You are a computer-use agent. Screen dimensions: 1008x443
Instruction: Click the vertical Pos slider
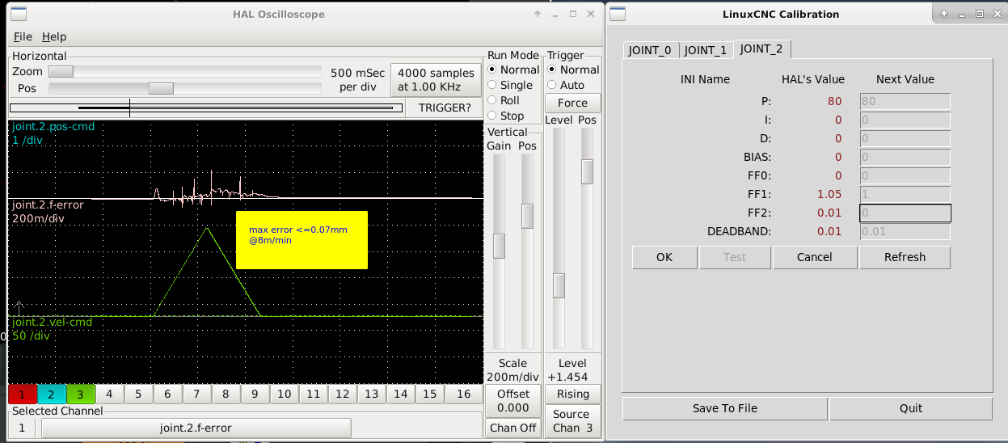click(527, 251)
